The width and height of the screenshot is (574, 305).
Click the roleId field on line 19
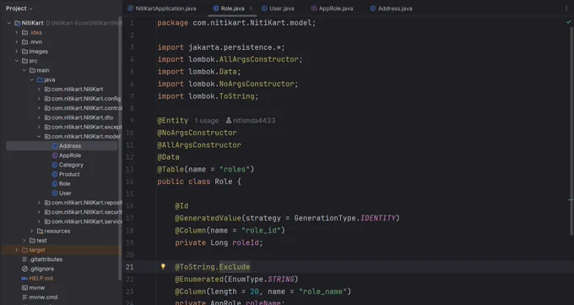point(246,242)
